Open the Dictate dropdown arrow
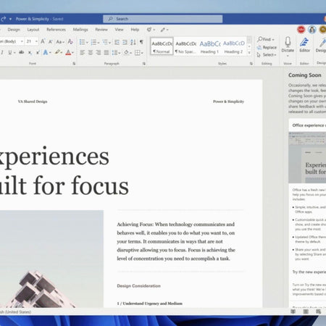The width and height of the screenshot is (326, 326). [x=288, y=56]
